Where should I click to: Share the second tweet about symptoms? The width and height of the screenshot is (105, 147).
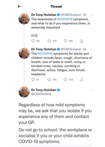pyautogui.click(x=81, y=80)
